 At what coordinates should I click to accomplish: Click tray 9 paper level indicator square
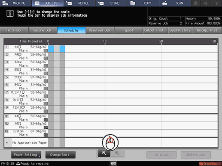click(x=46, y=111)
